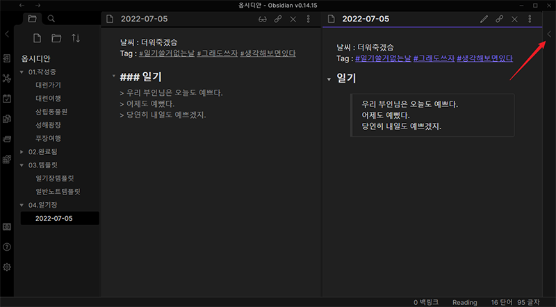The width and height of the screenshot is (556, 307).
Task: Open more options in left pane header
Action: 309,19
